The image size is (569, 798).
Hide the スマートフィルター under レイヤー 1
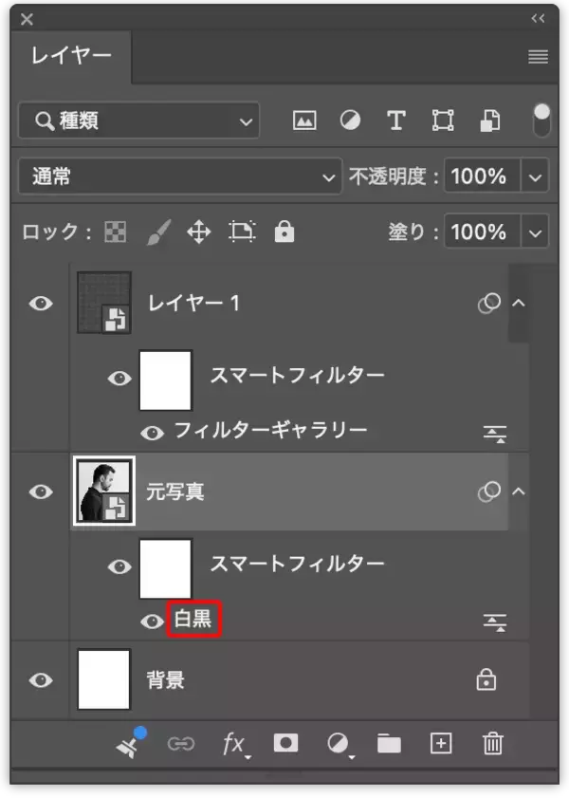[x=119, y=379]
